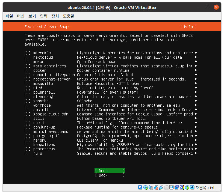This screenshot has height=194, width=224.
Task: Open audio settings speaker icon in status bar
Action: 151,187
